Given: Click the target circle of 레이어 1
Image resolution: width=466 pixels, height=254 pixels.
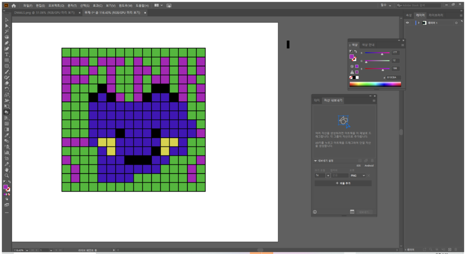Looking at the screenshot, I should point(456,23).
